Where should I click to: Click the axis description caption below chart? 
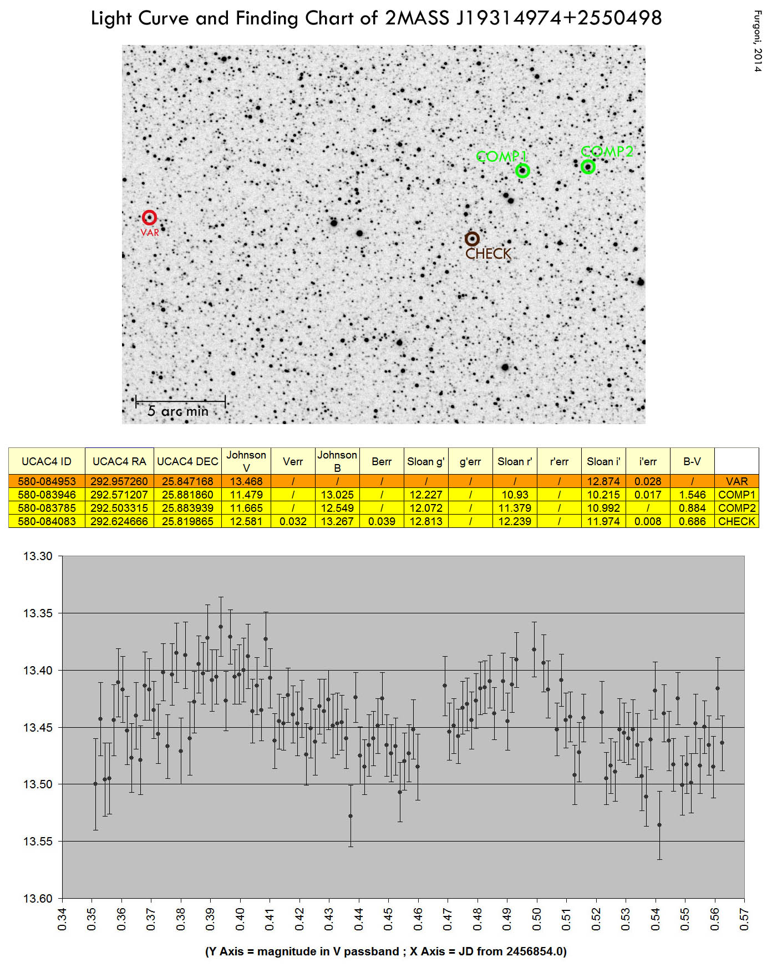(386, 951)
